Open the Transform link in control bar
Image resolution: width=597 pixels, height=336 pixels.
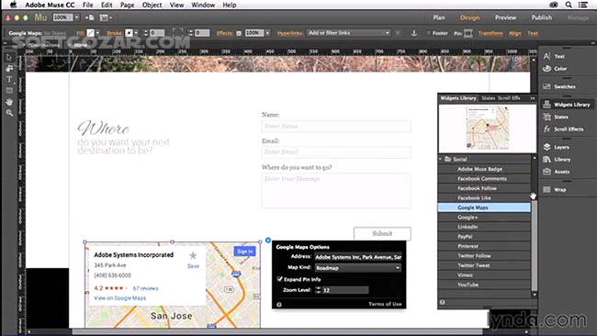pyautogui.click(x=490, y=33)
